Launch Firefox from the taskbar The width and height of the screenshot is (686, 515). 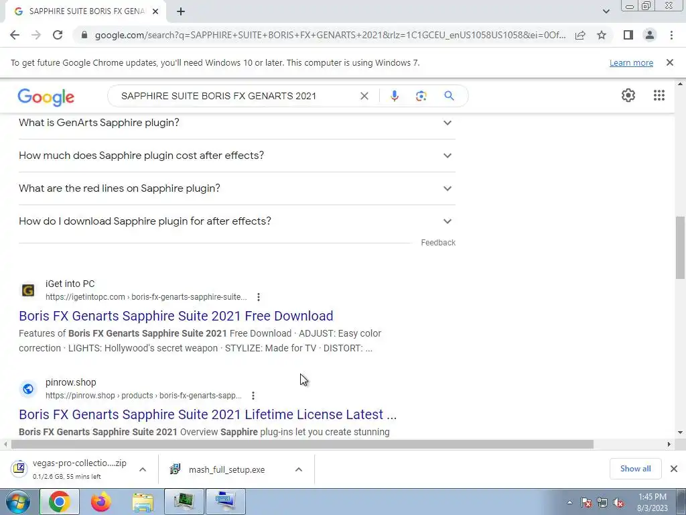point(101,502)
